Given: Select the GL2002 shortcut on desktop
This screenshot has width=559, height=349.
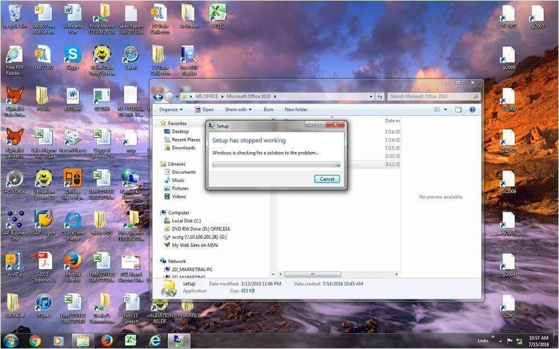Looking at the screenshot, I should [x=509, y=17].
